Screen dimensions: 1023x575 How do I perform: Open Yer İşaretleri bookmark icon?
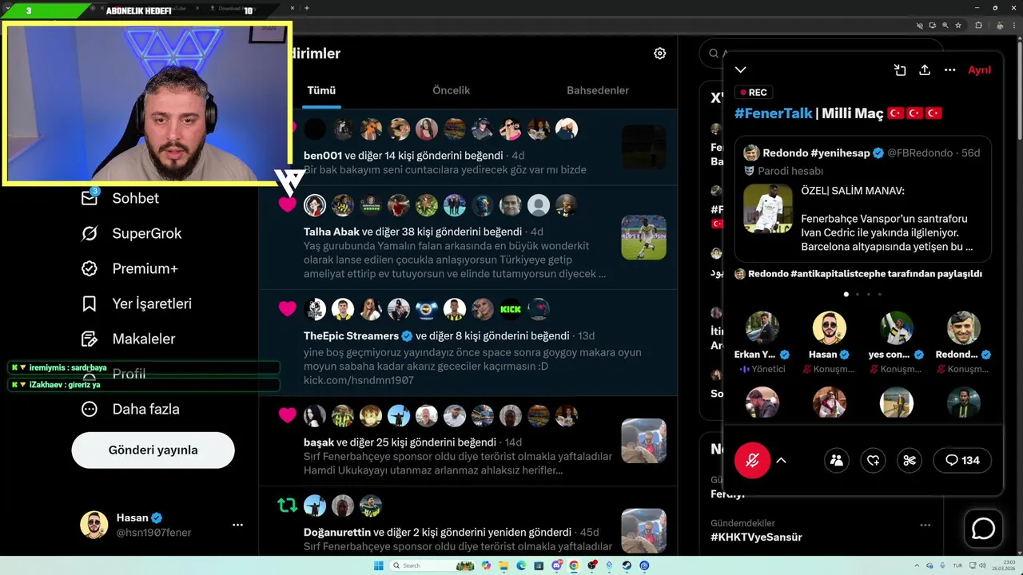pos(90,303)
